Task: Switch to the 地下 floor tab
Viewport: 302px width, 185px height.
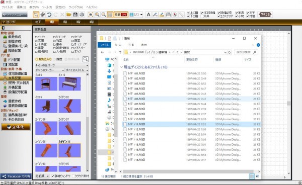Action: 38,22
